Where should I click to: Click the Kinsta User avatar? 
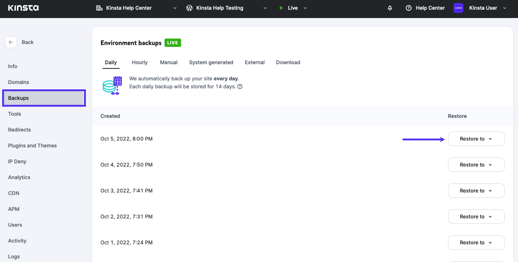pyautogui.click(x=458, y=8)
